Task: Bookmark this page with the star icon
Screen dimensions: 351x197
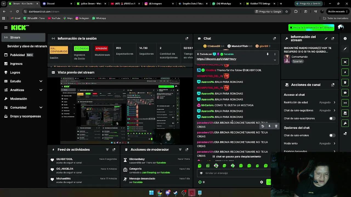Action: pyautogui.click(x=287, y=11)
